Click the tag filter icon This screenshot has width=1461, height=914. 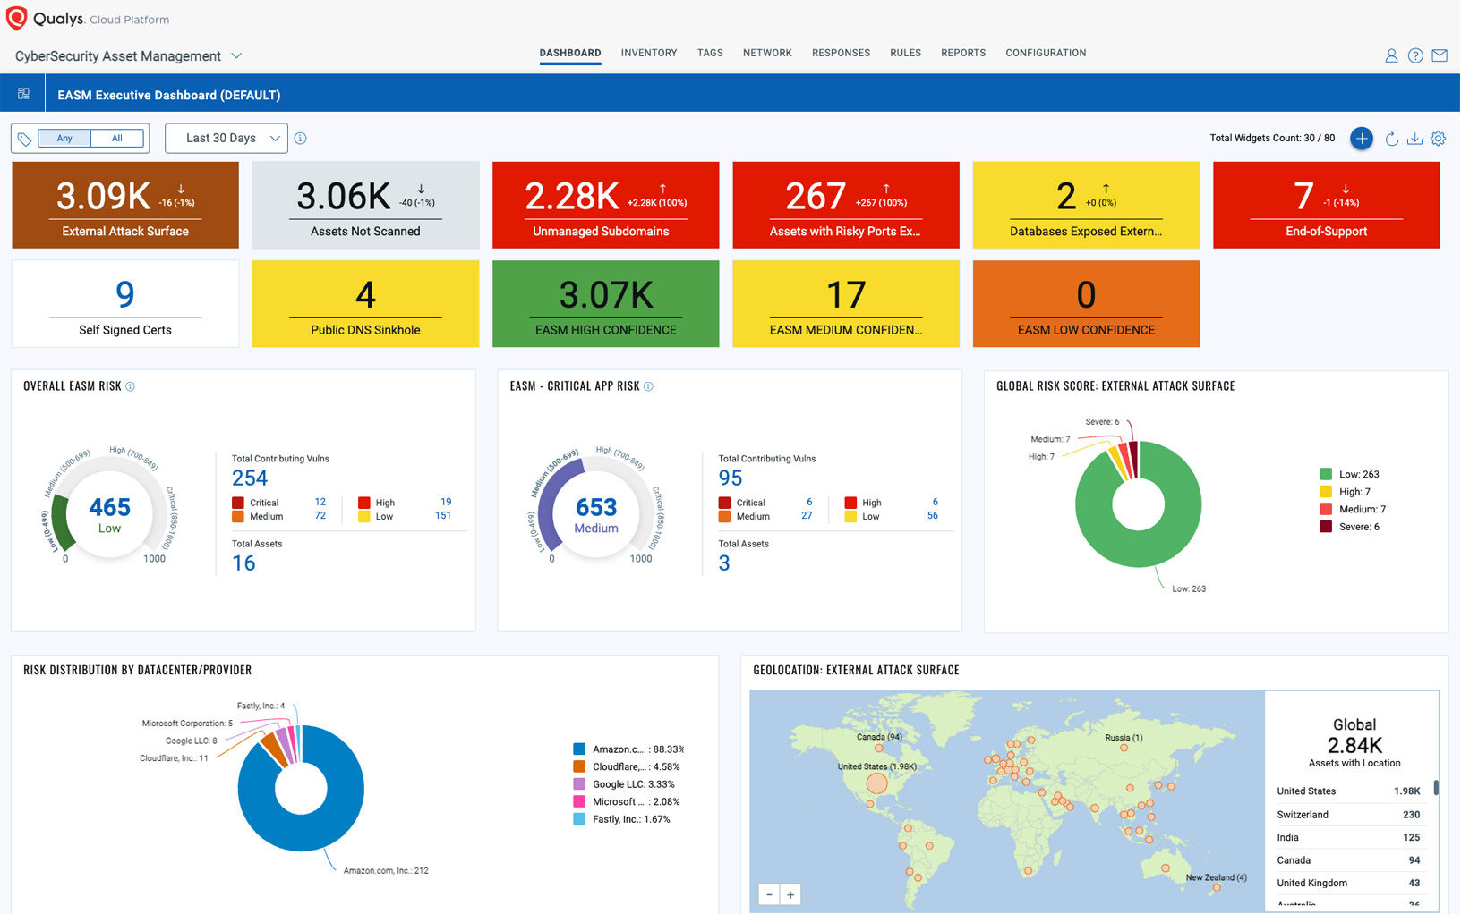[x=24, y=139]
